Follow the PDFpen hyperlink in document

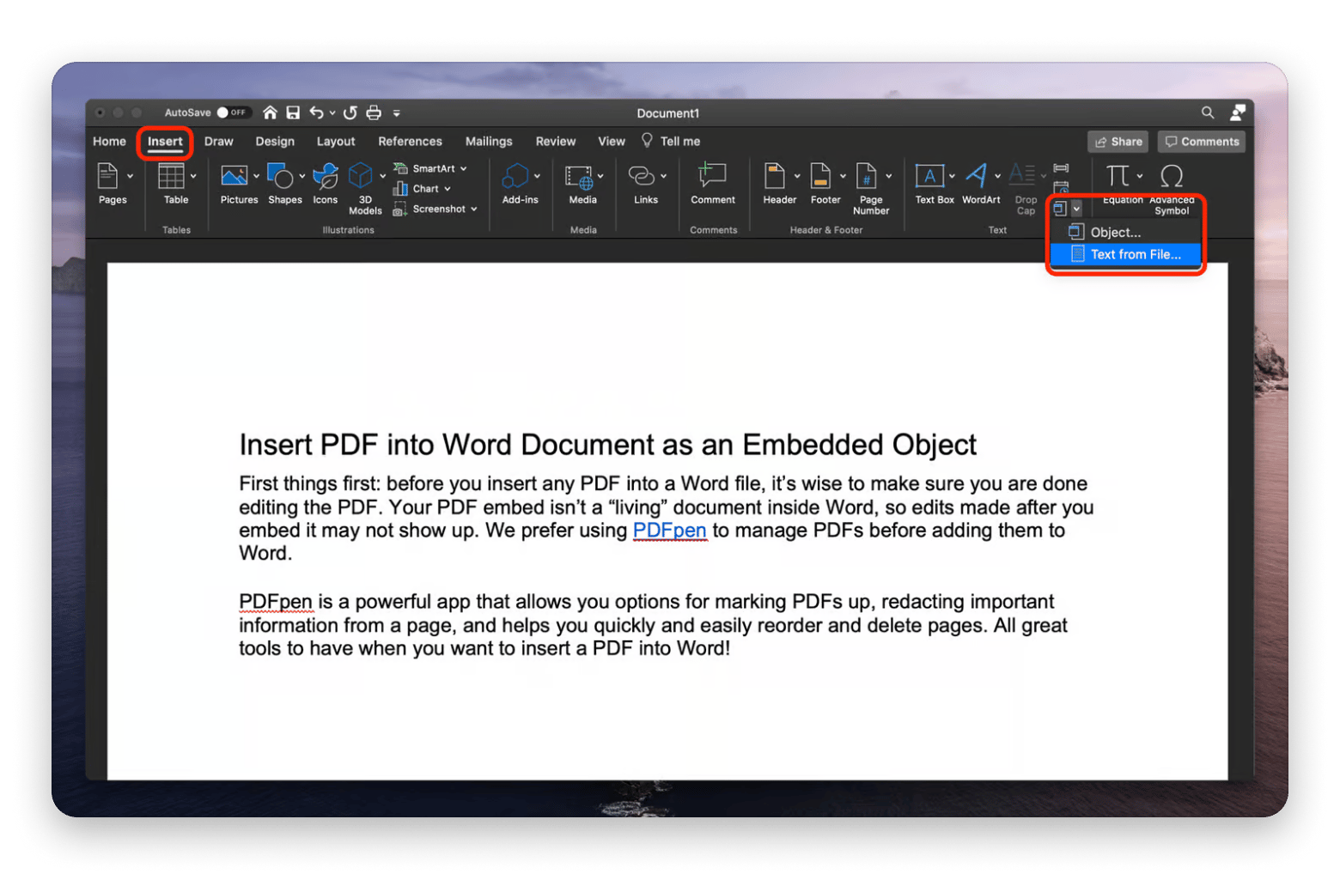[669, 531]
